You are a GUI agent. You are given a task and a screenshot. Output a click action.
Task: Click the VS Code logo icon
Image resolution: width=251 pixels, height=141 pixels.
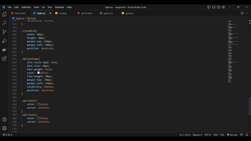pos(4,7)
